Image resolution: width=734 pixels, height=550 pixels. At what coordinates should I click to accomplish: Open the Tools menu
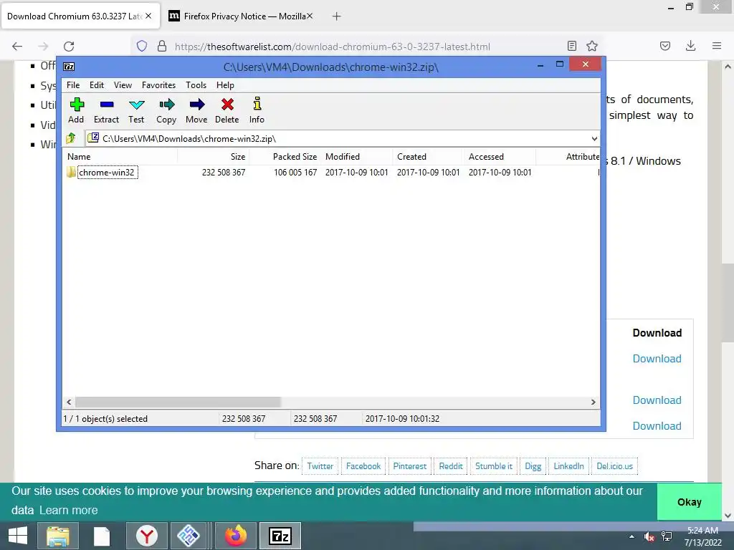pos(196,85)
